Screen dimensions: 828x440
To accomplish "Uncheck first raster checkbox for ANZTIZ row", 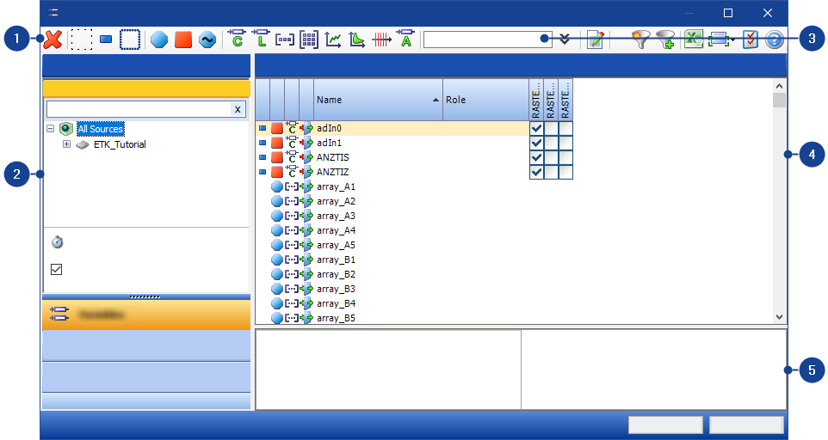I will coord(536,172).
